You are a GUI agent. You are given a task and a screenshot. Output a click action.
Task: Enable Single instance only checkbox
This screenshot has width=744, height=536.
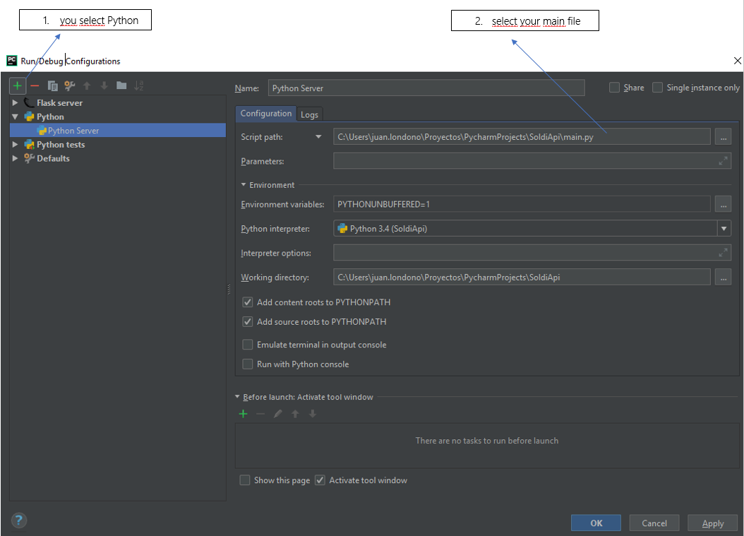tap(657, 88)
